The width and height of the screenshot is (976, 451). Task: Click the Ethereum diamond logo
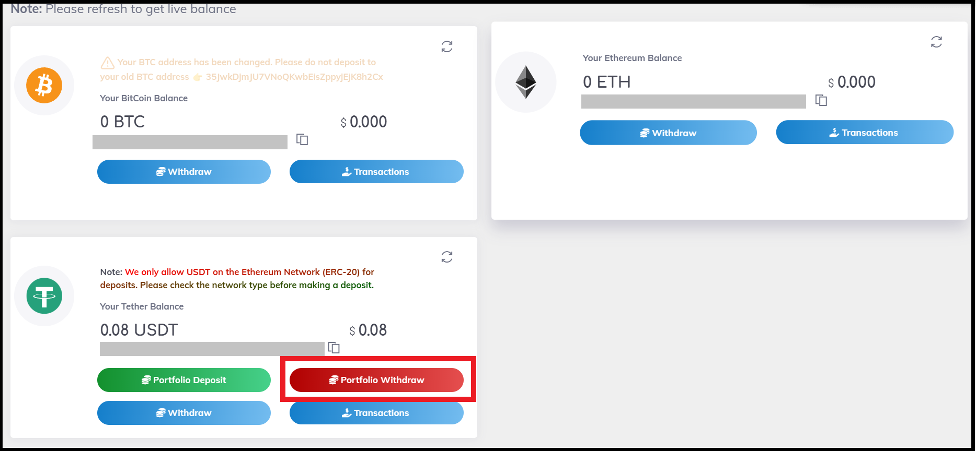526,82
